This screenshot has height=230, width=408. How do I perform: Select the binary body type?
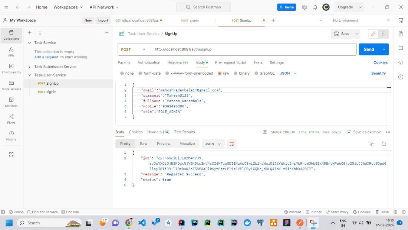click(x=241, y=73)
